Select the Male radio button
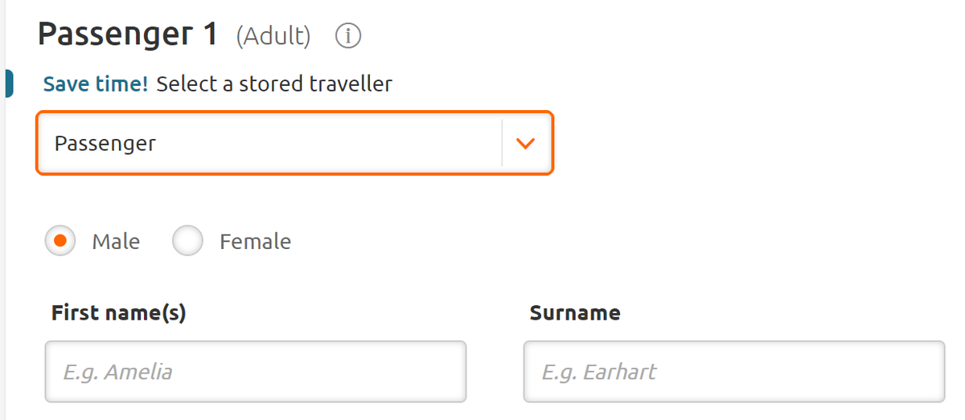This screenshot has height=420, width=965. click(60, 241)
